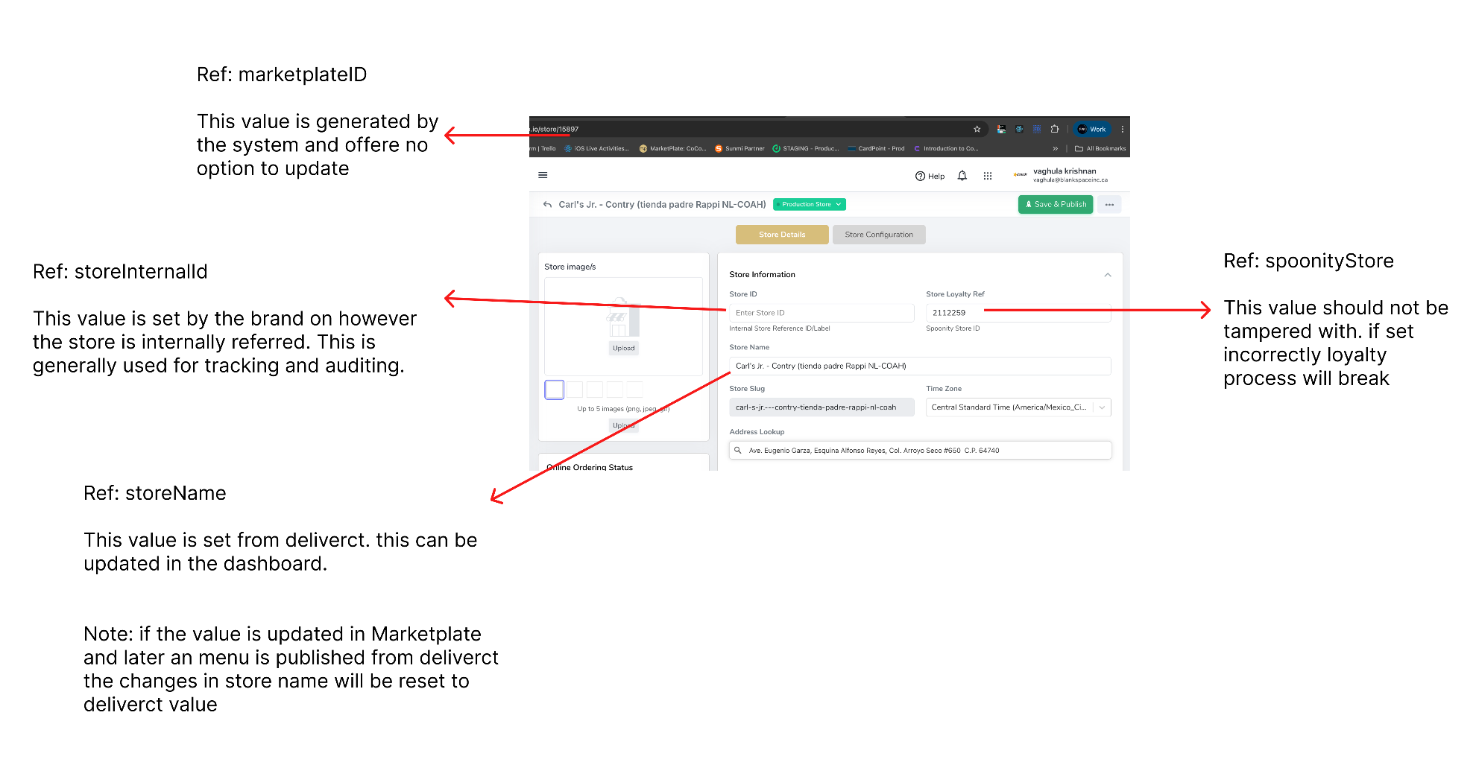
Task: Focus the Enter Store ID field
Action: click(821, 313)
